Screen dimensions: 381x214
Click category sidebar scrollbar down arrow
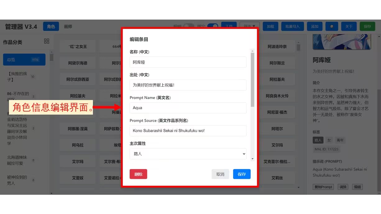tap(52, 193)
